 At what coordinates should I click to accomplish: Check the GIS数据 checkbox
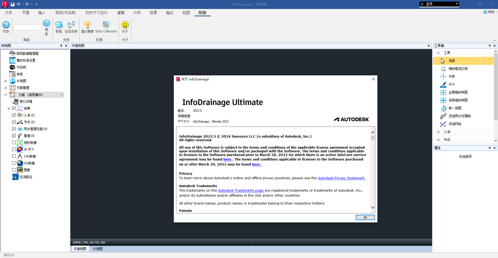point(14,163)
